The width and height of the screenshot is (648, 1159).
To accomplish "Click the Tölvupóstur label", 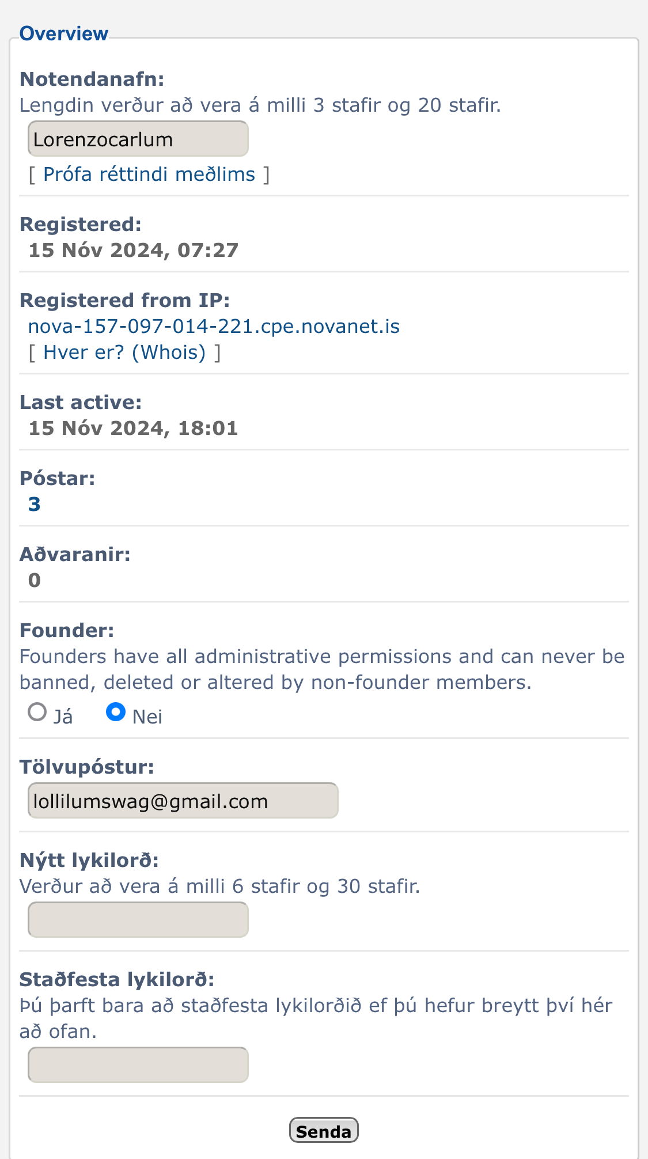I will point(86,767).
